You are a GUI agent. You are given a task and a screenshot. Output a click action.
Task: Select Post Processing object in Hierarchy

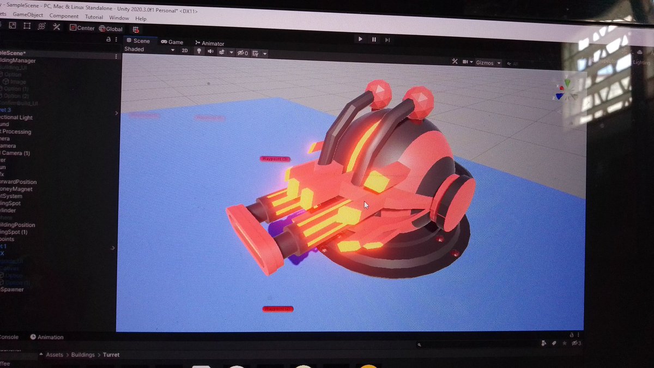click(x=16, y=131)
